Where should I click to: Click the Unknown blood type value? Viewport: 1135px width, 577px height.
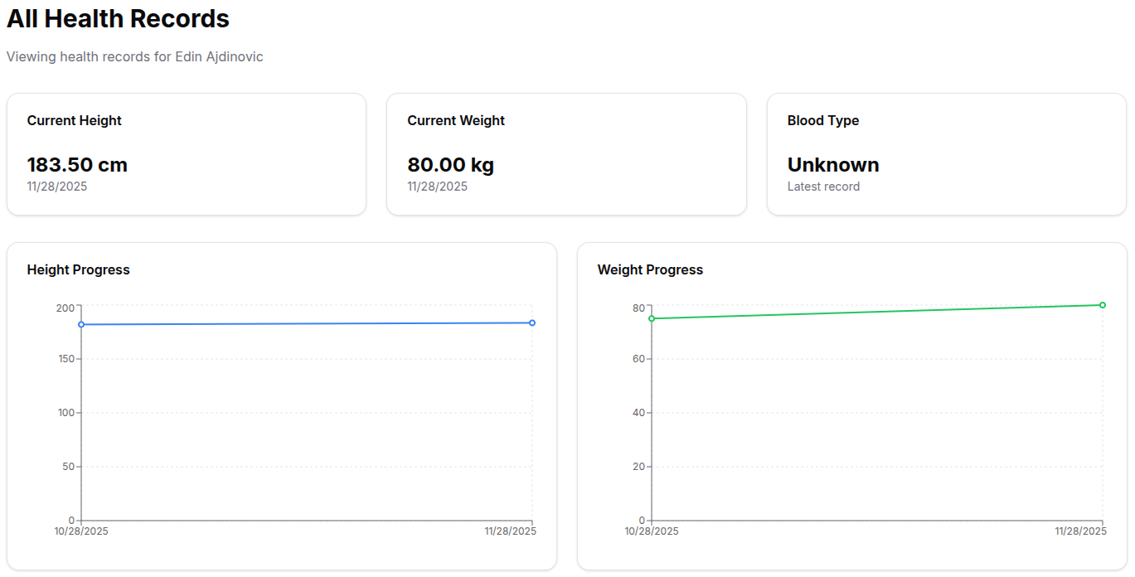pyautogui.click(x=832, y=165)
